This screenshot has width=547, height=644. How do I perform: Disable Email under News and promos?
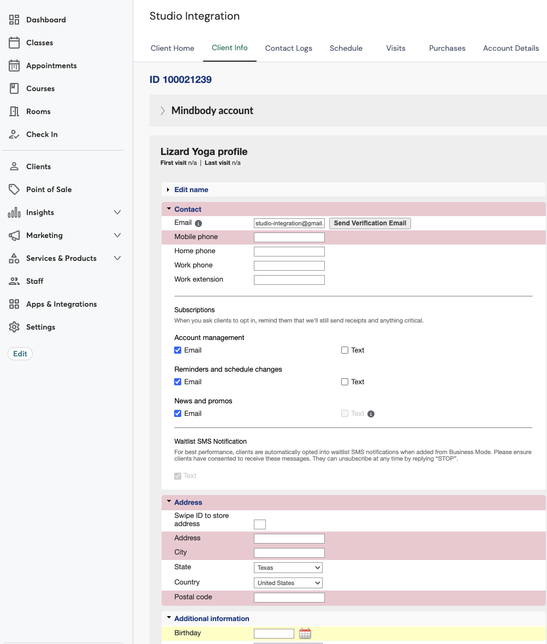click(177, 413)
